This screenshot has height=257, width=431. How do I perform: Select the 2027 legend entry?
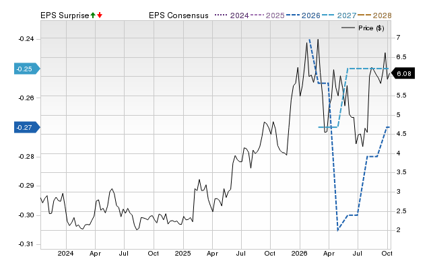tap(339, 15)
